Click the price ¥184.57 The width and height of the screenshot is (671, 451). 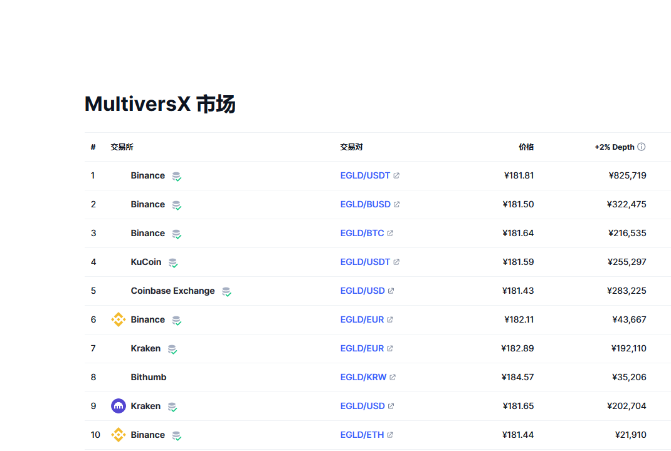click(517, 377)
